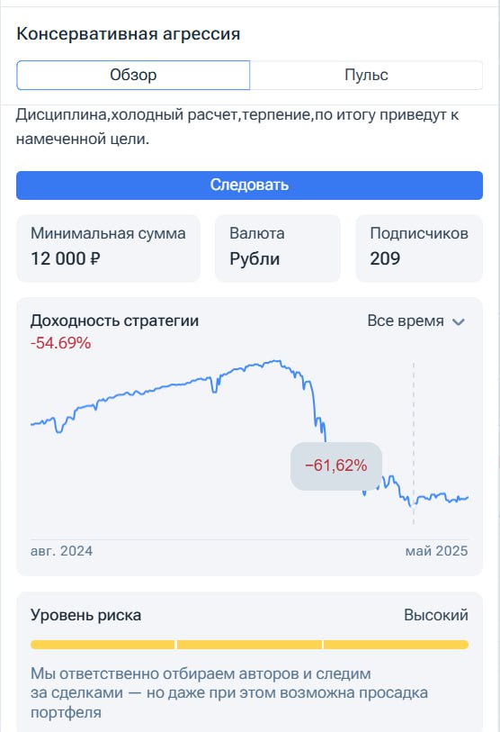
Task: Click the last risk level bar segment
Action: tap(396, 645)
